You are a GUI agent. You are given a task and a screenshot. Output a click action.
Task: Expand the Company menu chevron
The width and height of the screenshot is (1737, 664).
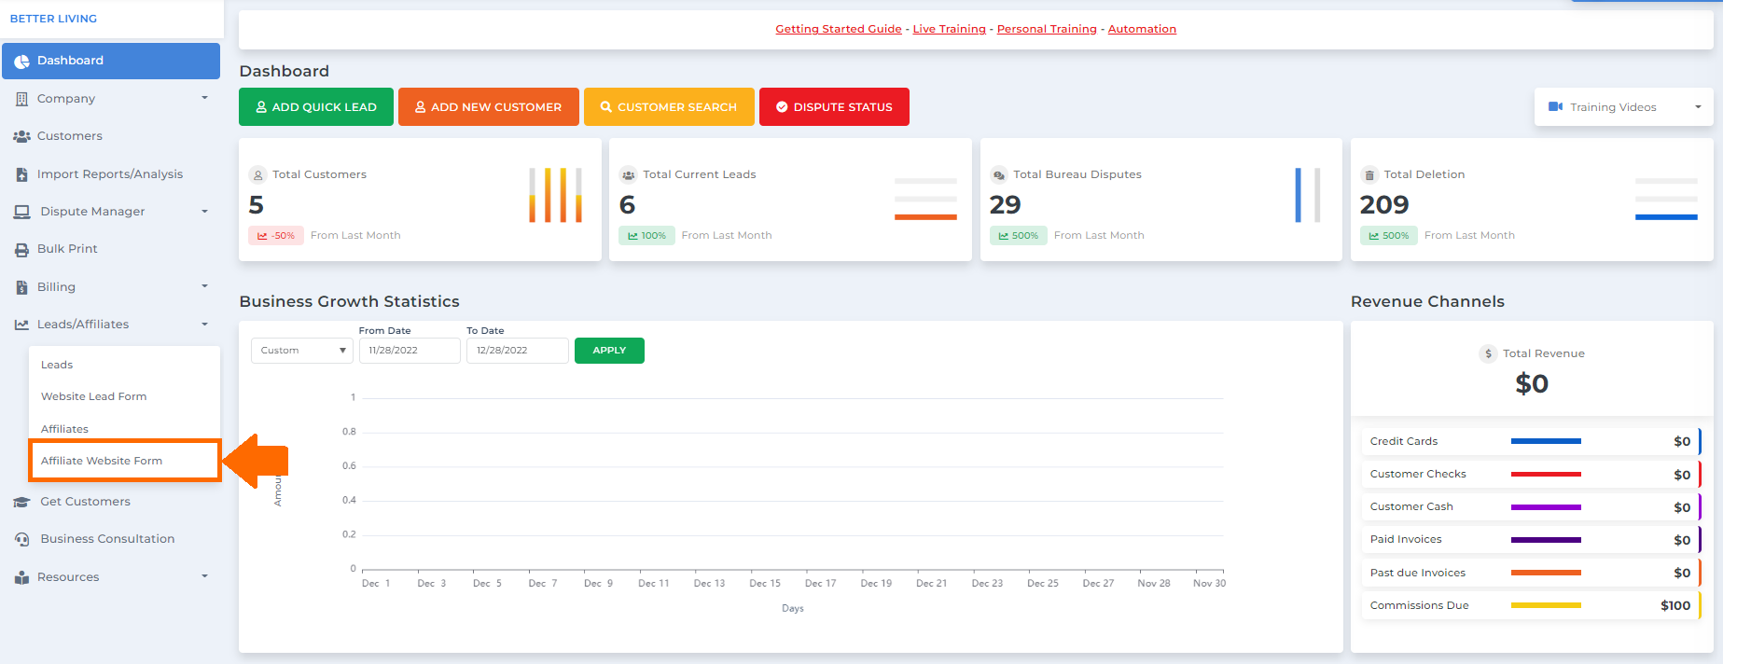(x=204, y=98)
